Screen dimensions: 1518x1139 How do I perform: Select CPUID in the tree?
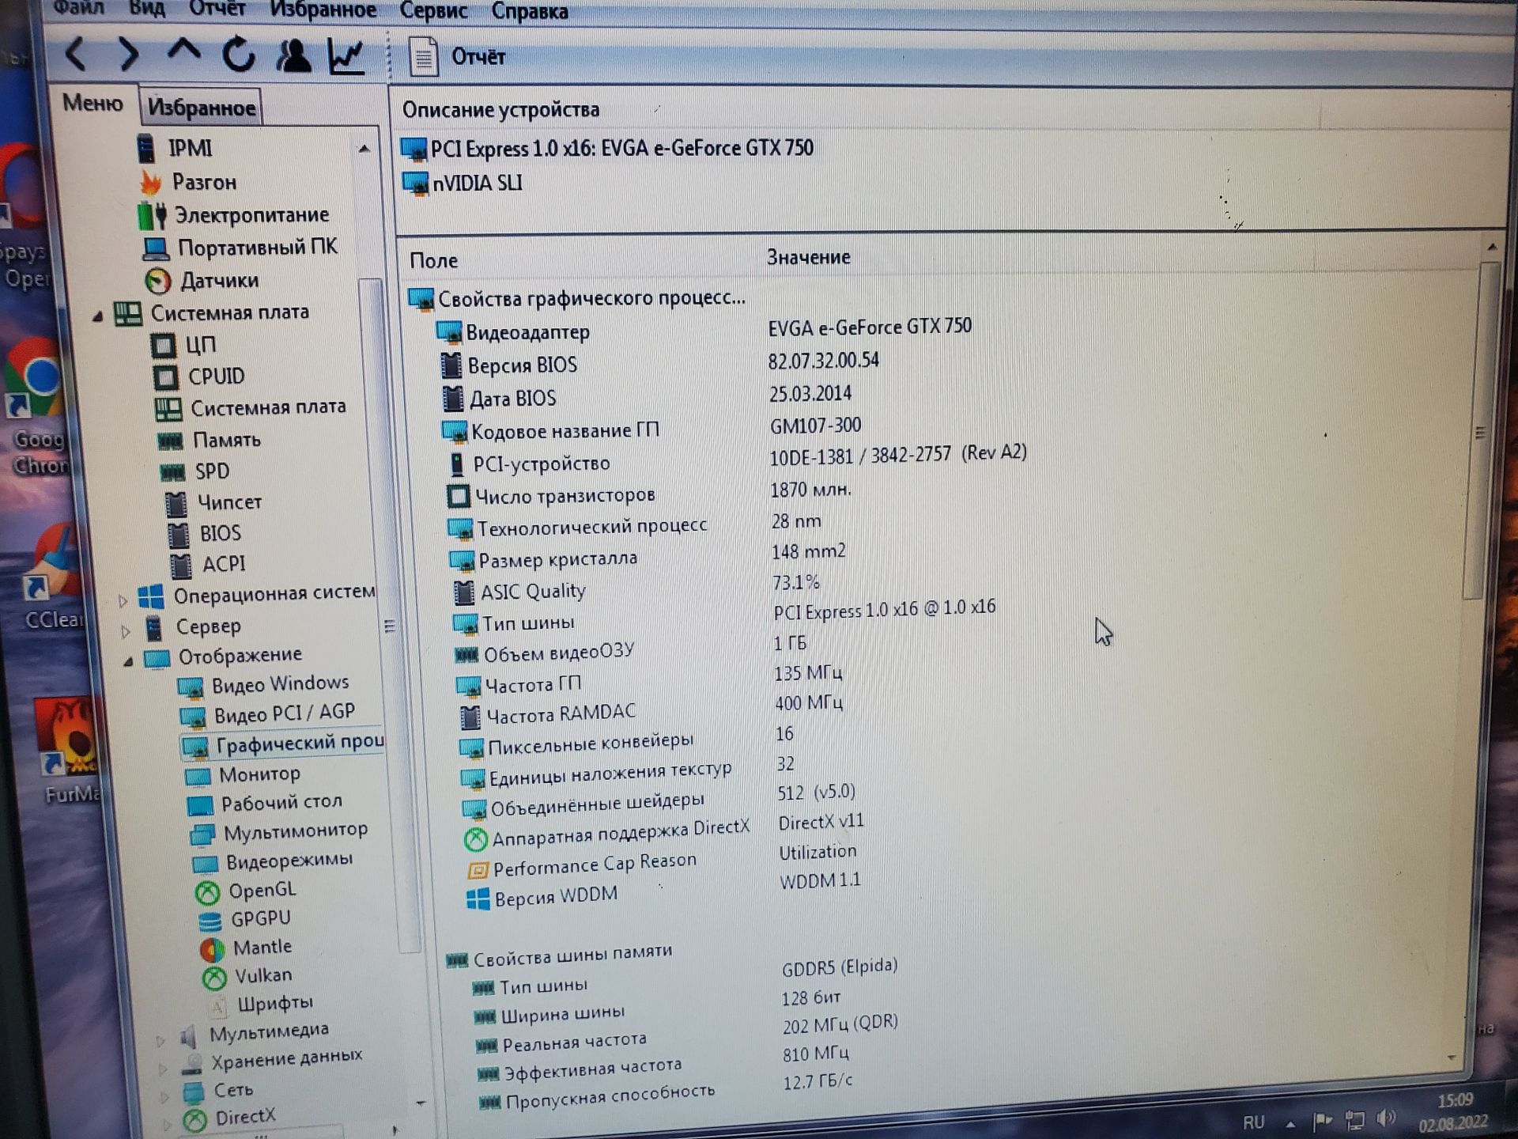point(198,377)
